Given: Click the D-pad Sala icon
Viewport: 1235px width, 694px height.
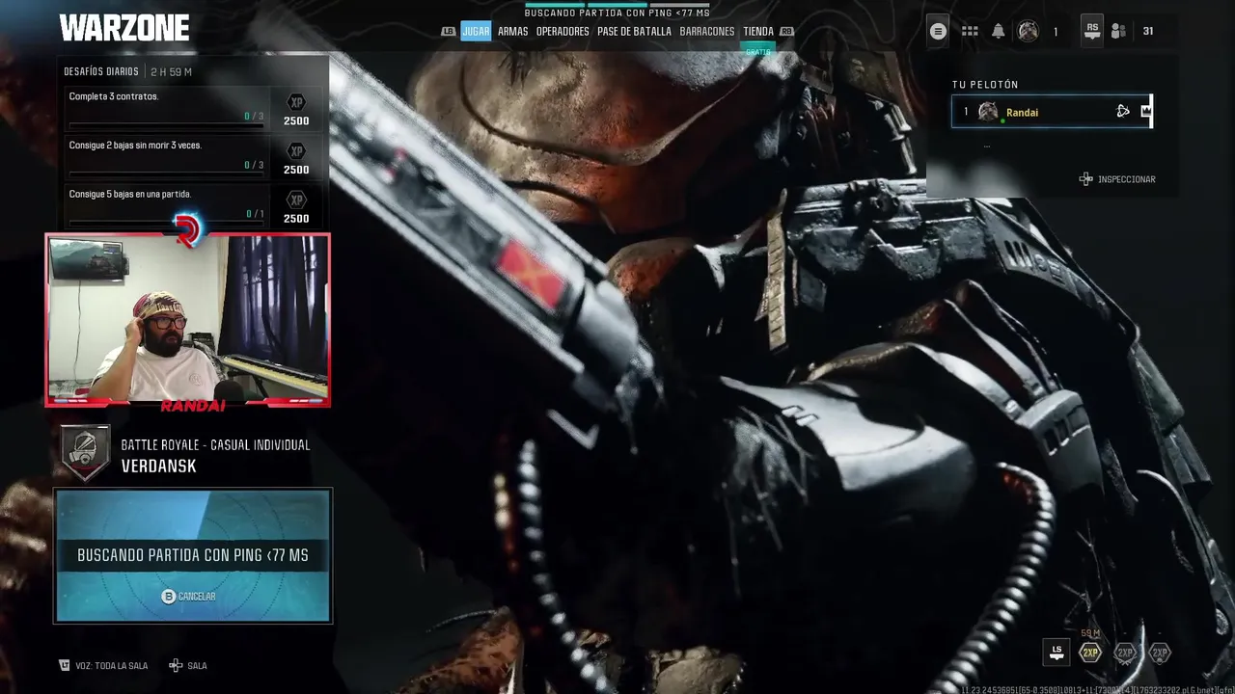Looking at the screenshot, I should tap(176, 665).
